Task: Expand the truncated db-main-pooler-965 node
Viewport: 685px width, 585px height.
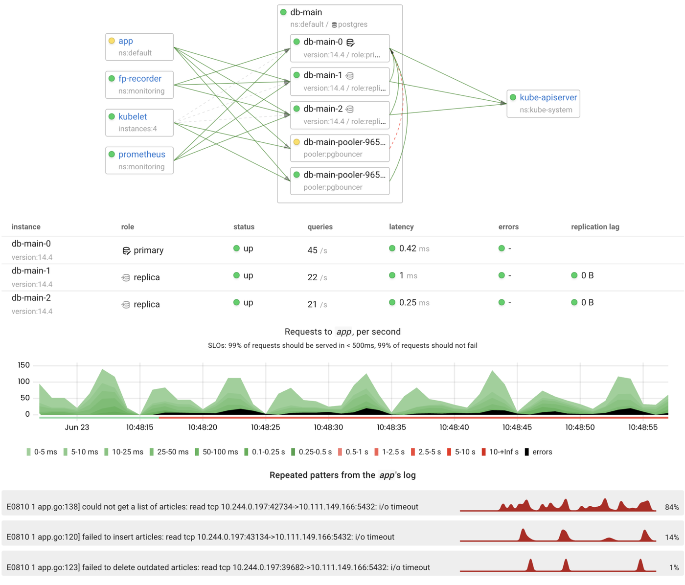Action: click(x=344, y=142)
